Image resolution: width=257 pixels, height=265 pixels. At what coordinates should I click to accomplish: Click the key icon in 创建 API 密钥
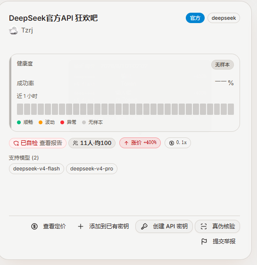[144, 226]
